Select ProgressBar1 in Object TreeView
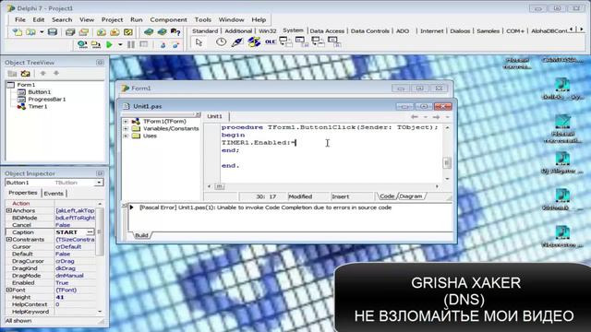This screenshot has height=332, width=591. 47,99
